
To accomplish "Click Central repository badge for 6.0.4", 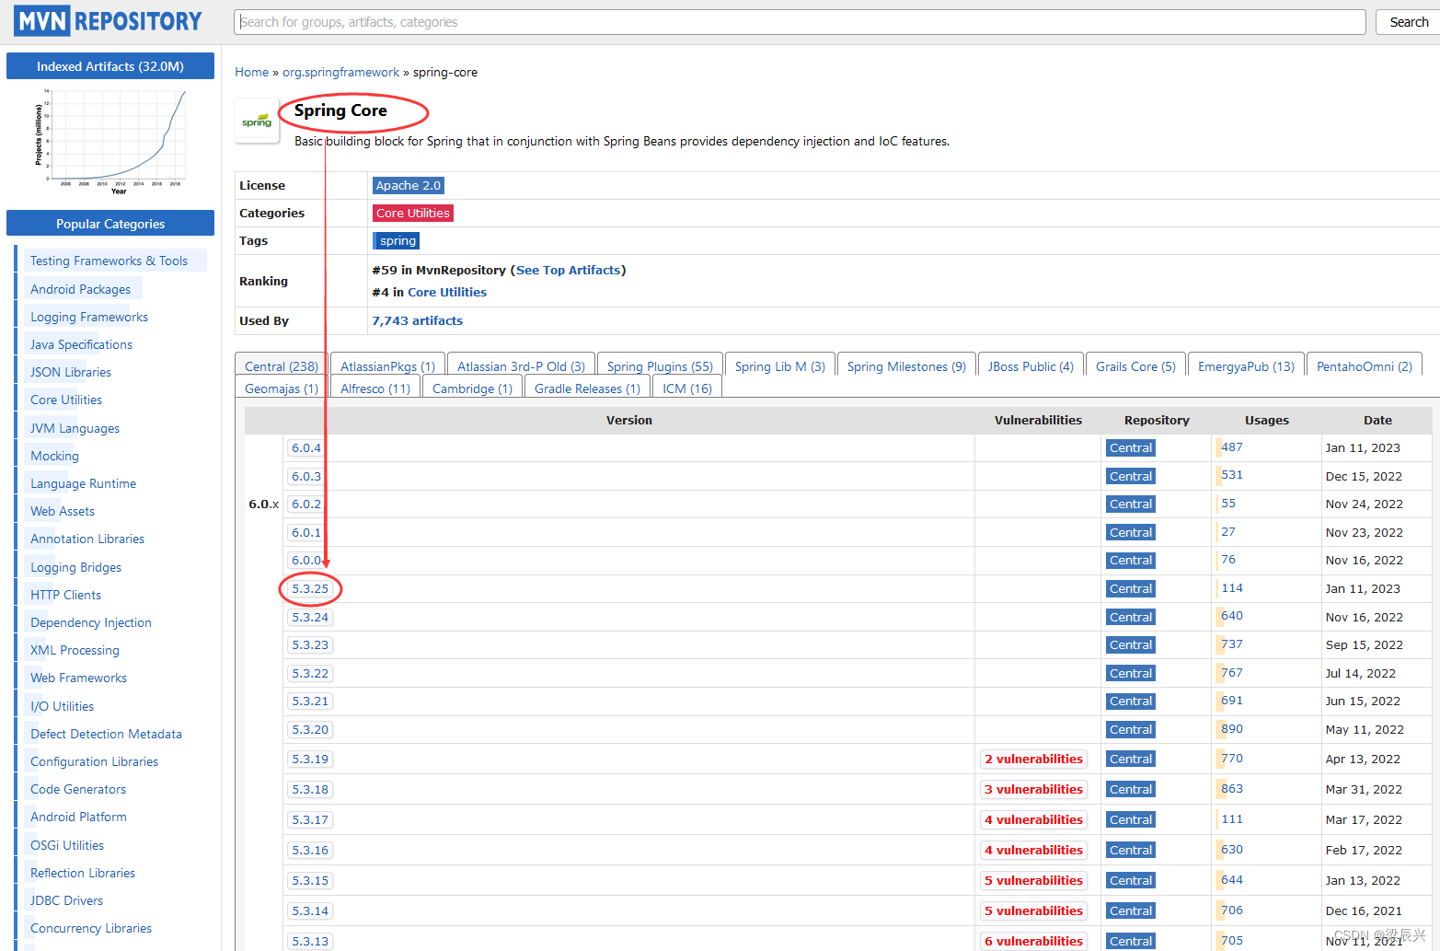I will click(1131, 447).
